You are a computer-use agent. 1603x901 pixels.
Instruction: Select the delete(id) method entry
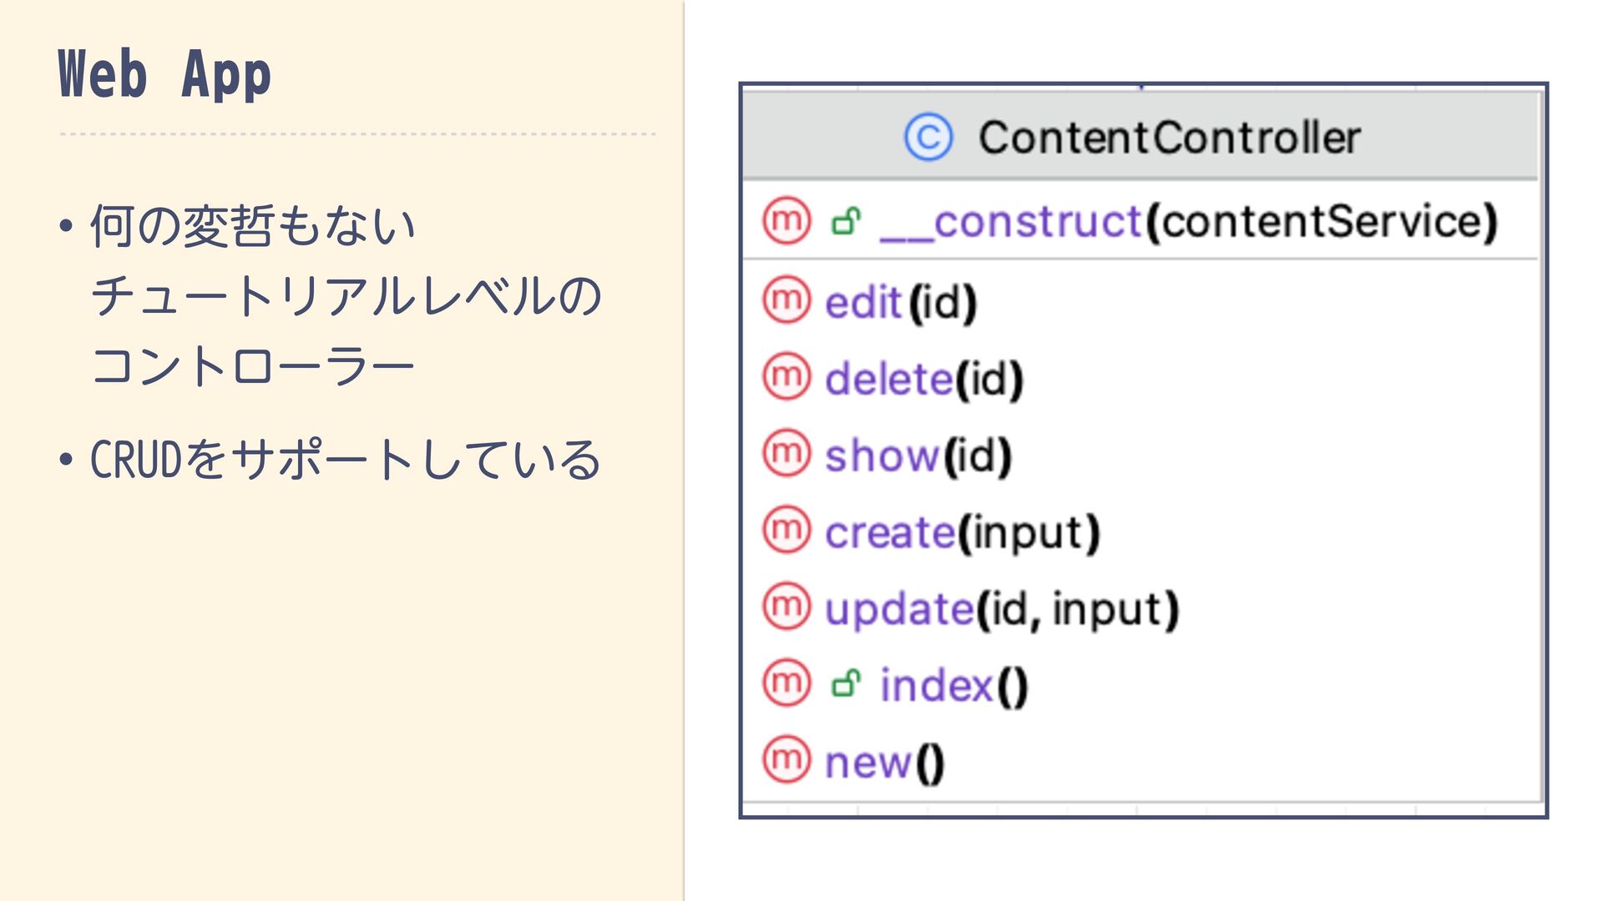(923, 379)
